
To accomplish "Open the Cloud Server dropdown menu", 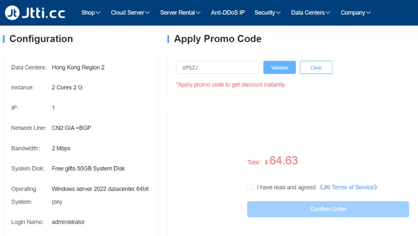I will pos(127,13).
